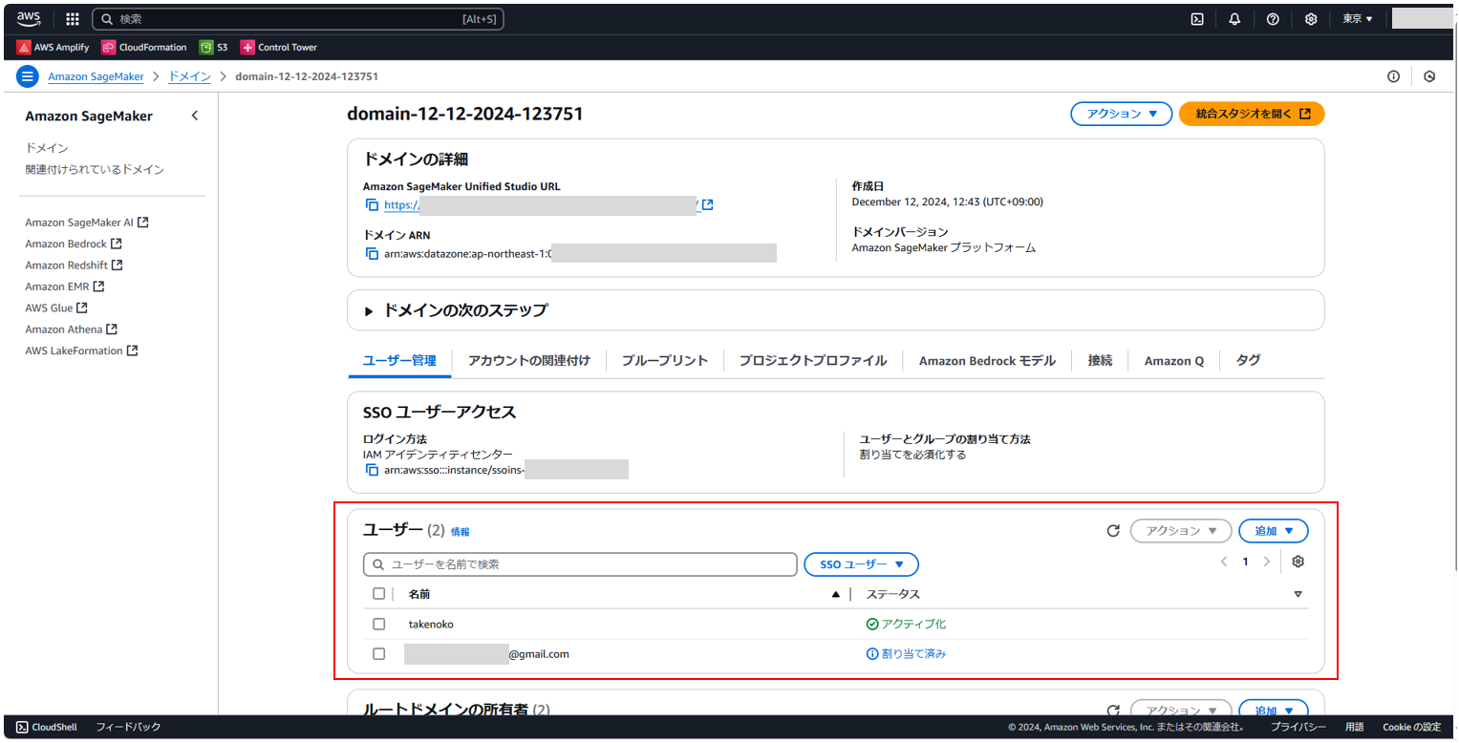Copy the Unified Studio URL

pos(372,204)
